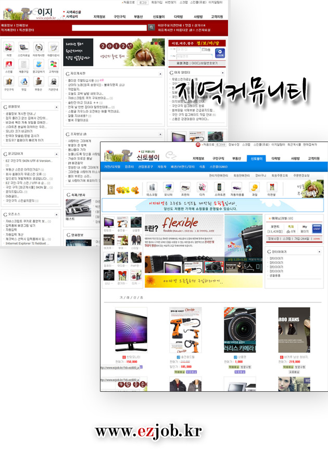Tick the 자동 auto-login checkbox in the back window
The width and height of the screenshot is (328, 460).
coord(203,49)
